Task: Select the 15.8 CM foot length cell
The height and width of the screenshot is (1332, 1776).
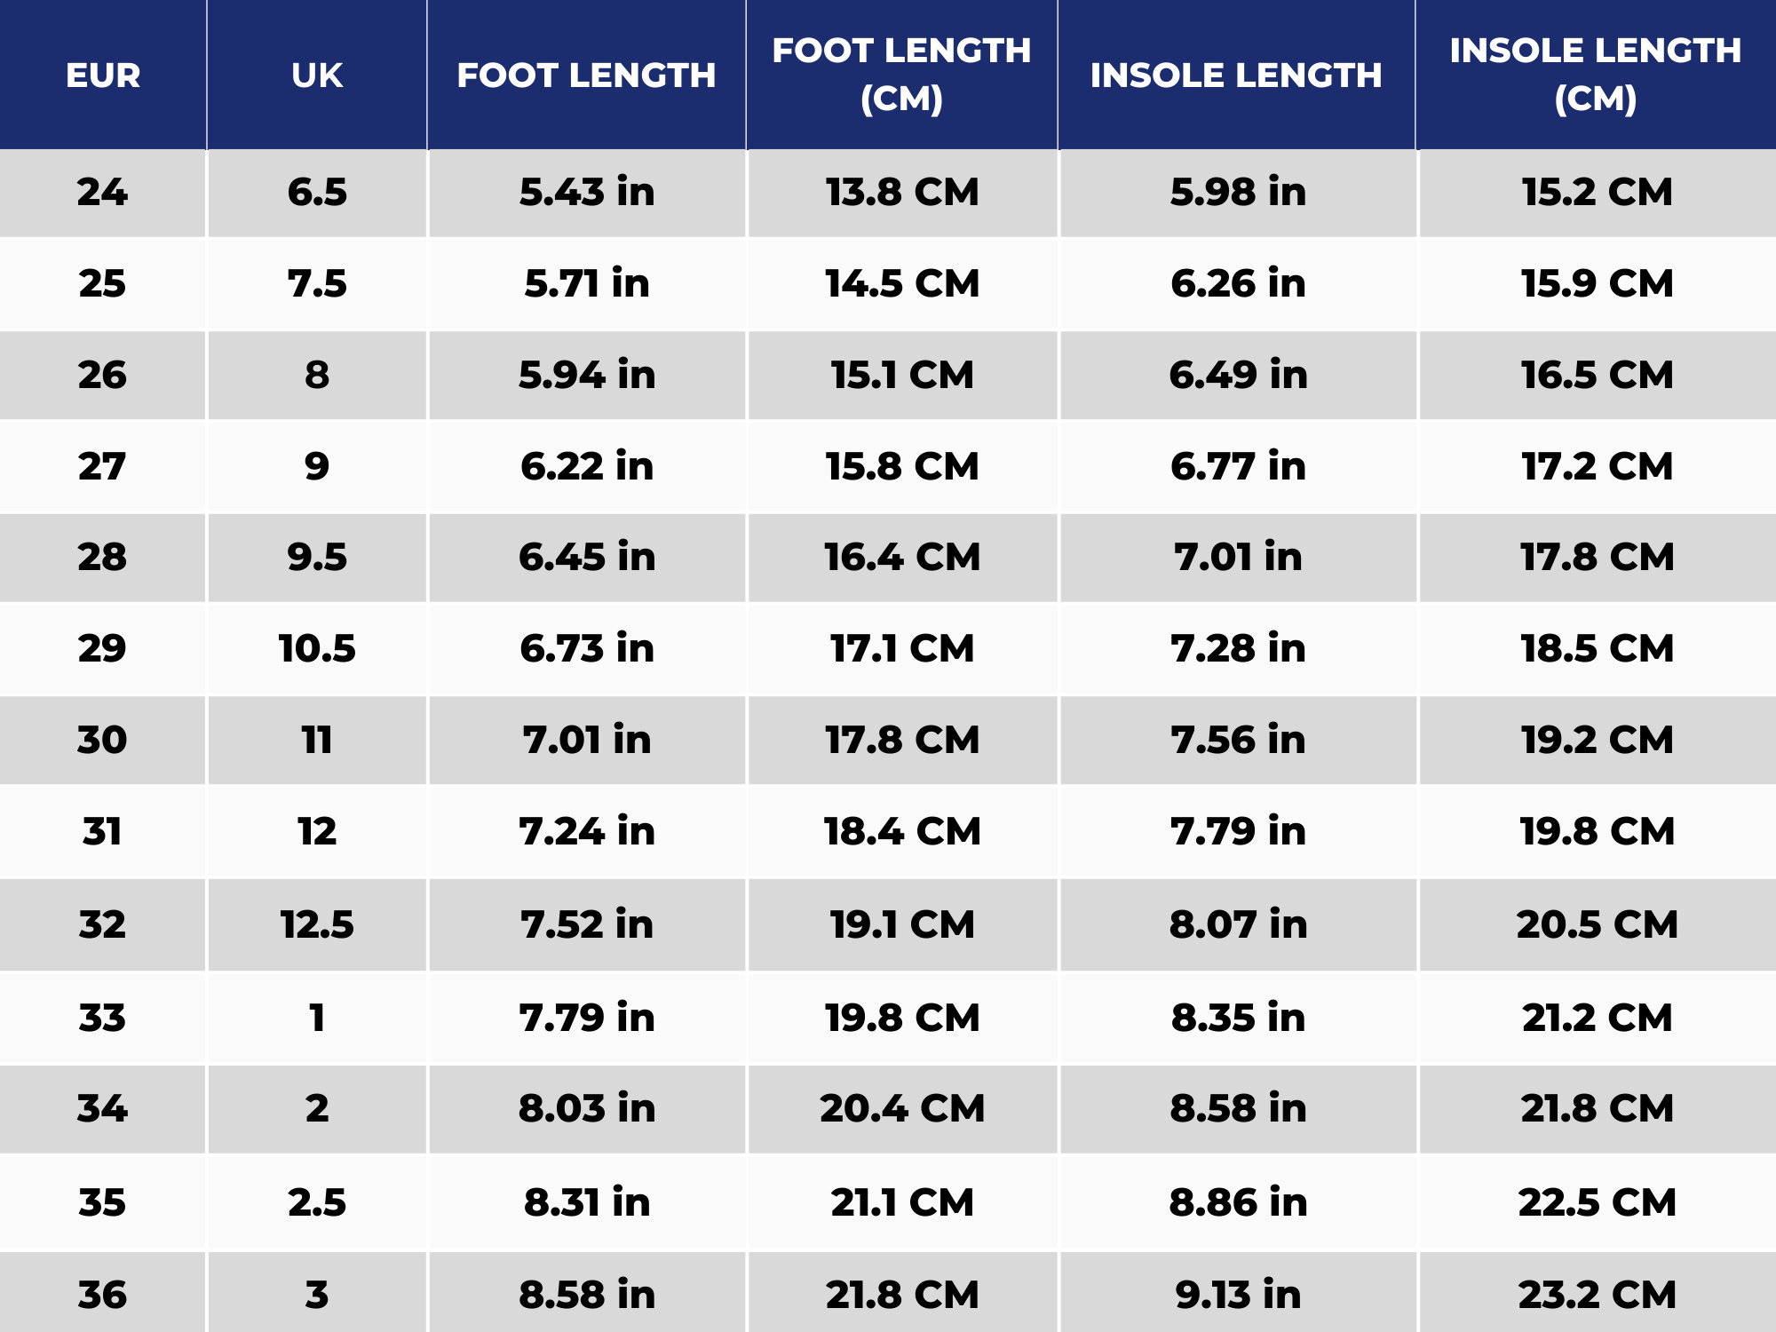Action: pyautogui.click(x=901, y=467)
